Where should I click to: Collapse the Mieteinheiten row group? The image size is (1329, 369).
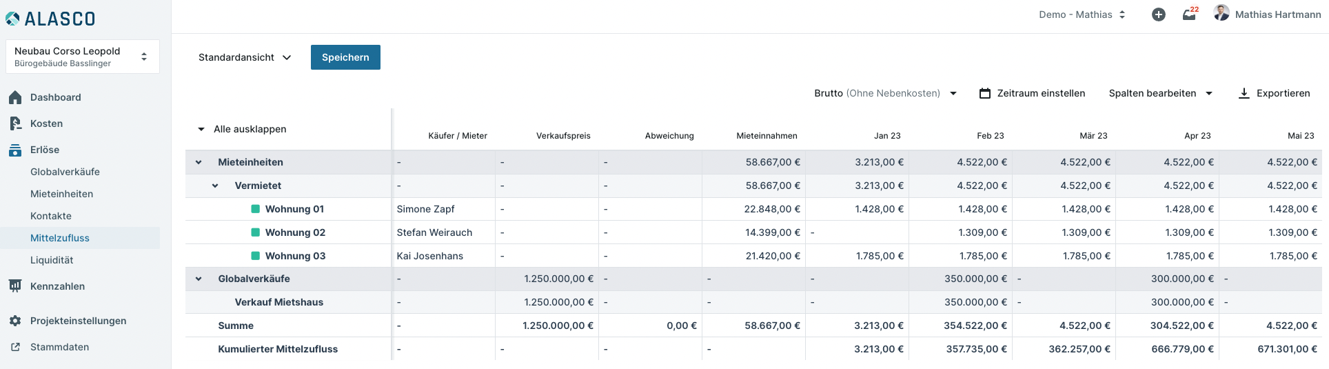(x=199, y=163)
